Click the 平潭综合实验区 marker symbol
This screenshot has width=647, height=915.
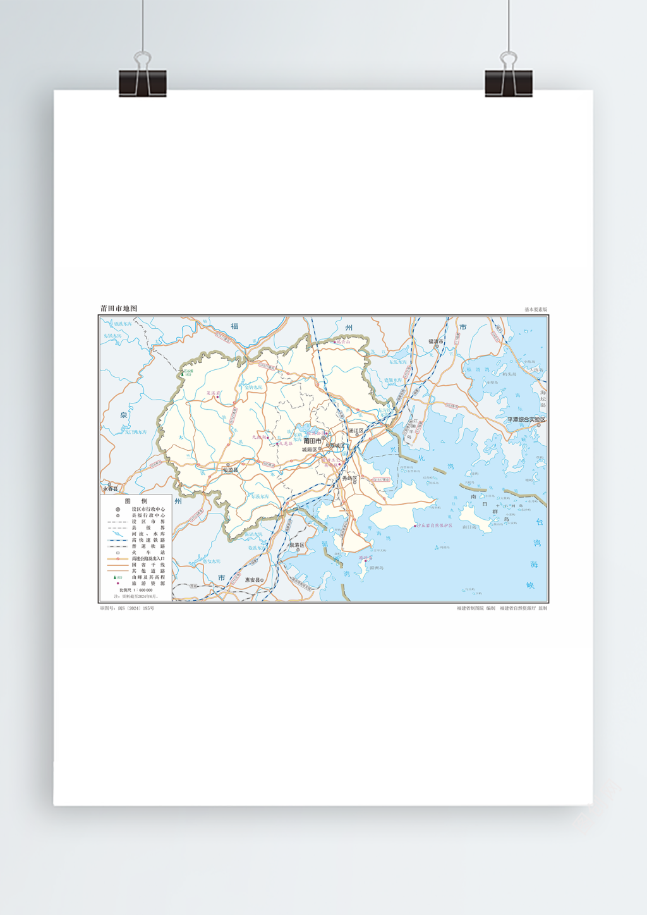[539, 426]
